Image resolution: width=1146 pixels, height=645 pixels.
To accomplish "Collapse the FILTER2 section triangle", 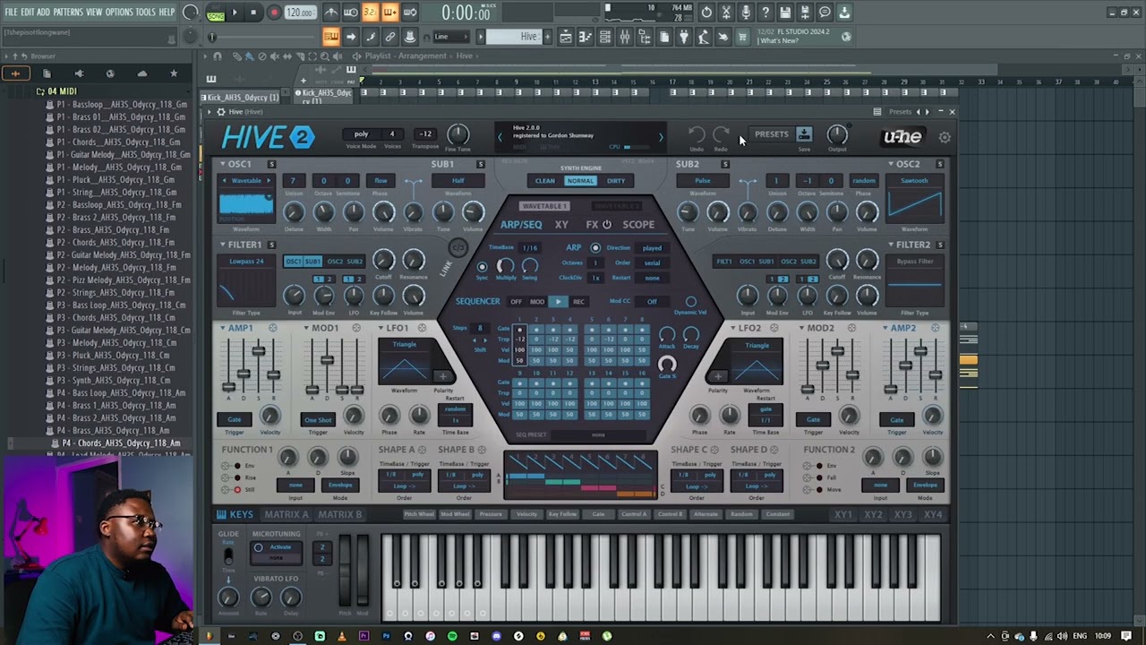I will click(891, 245).
